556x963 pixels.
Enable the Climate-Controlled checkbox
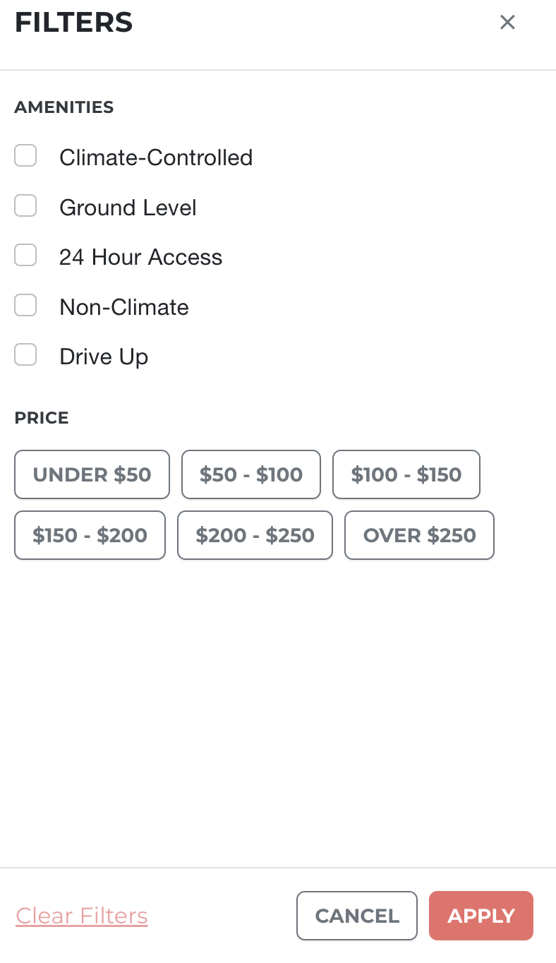pyautogui.click(x=26, y=156)
